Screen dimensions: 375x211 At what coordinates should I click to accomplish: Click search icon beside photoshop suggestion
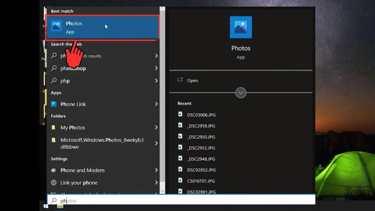pos(54,68)
